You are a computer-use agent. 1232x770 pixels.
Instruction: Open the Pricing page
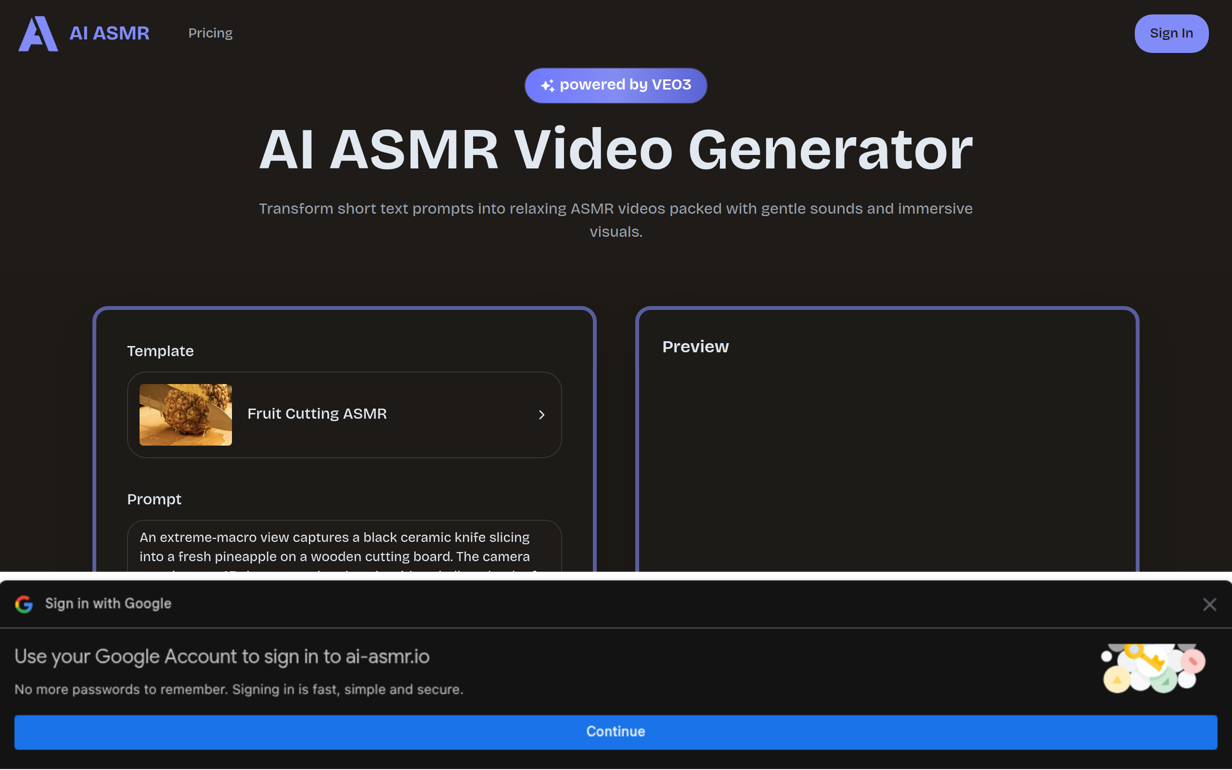210,33
